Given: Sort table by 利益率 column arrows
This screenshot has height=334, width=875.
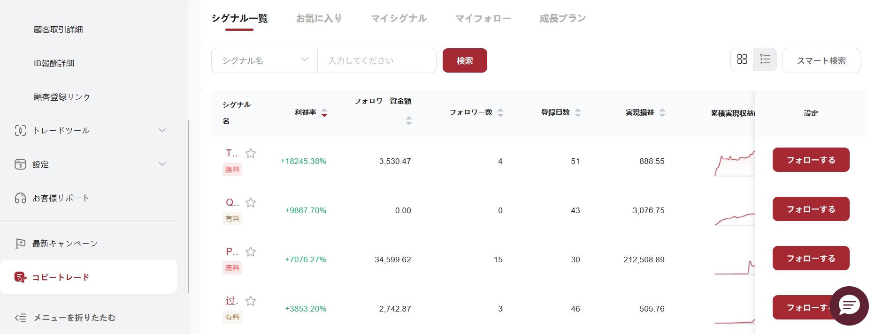Looking at the screenshot, I should click(x=324, y=113).
